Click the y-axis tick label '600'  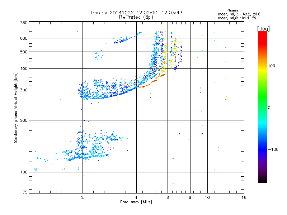[x=24, y=38]
